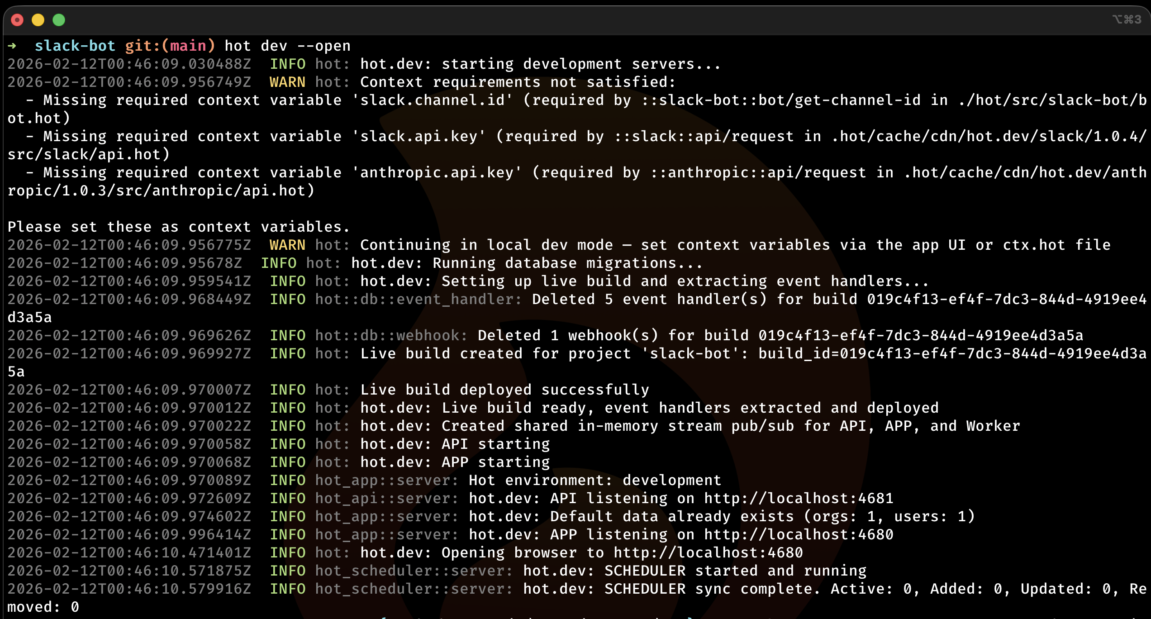1151x619 pixels.
Task: Select the first timestamp 2026-02-12T00:46:09.030488Z
Action: [x=129, y=63]
